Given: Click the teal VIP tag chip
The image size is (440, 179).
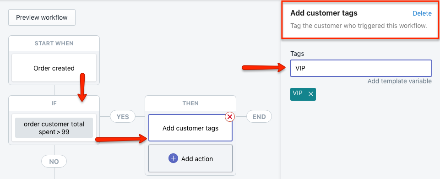Looking at the screenshot, I should [x=303, y=94].
